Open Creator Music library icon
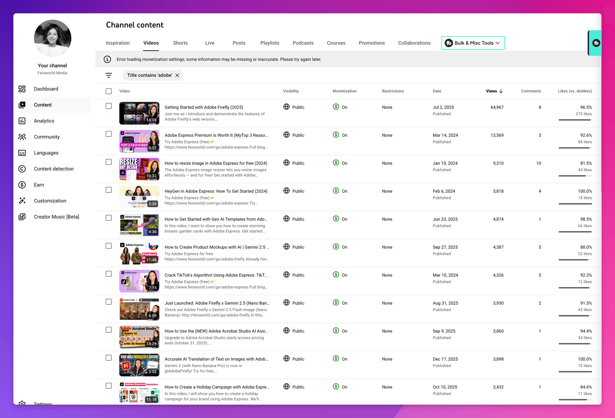Viewport: 615px width, 418px height. [x=22, y=217]
